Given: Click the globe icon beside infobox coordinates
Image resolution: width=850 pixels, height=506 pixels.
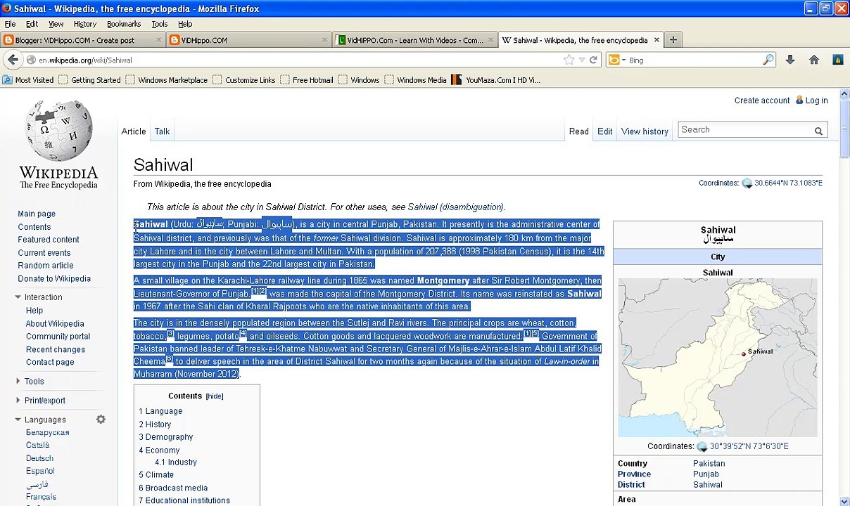Looking at the screenshot, I should (x=702, y=446).
